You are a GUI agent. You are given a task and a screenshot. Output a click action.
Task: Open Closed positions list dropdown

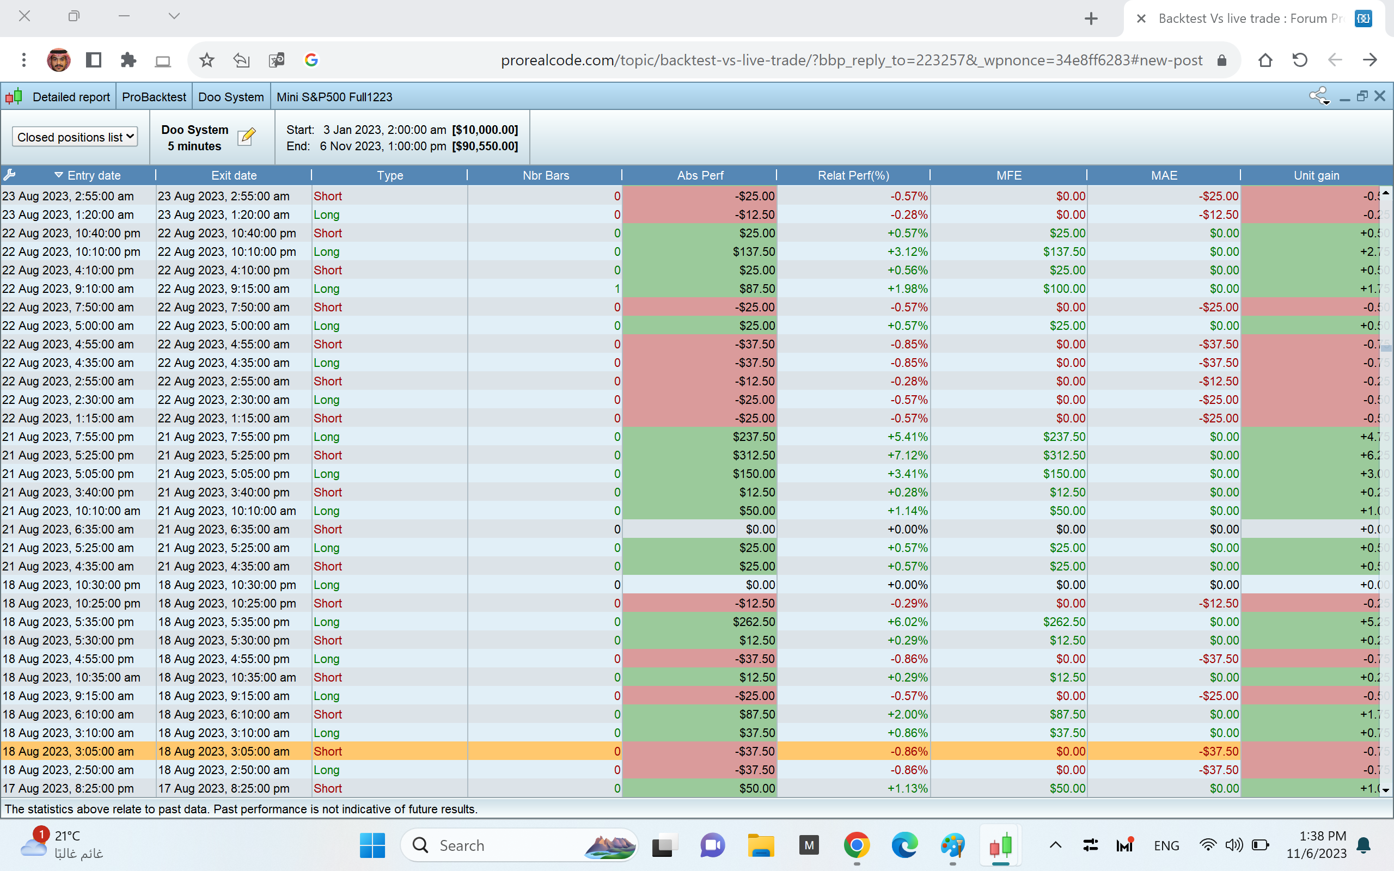point(75,137)
